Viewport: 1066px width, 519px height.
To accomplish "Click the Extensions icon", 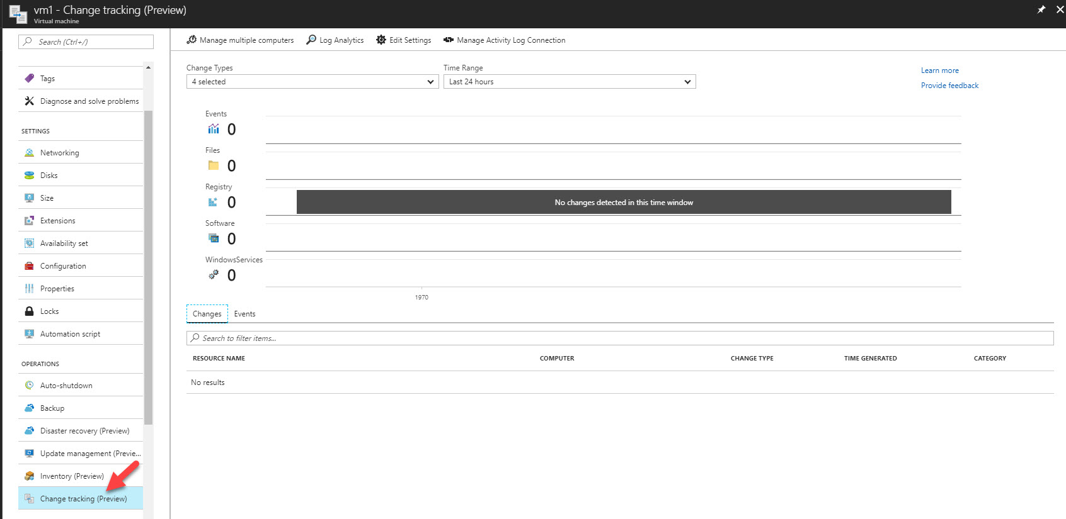I will 29,220.
